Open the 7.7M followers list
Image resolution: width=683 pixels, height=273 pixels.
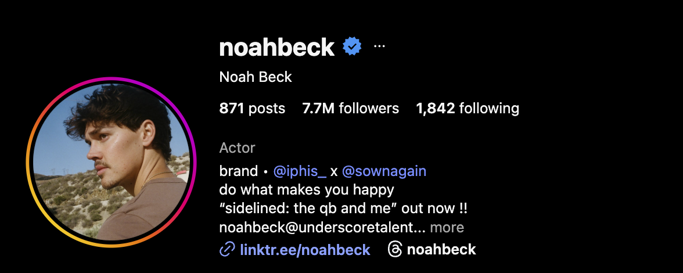click(351, 108)
